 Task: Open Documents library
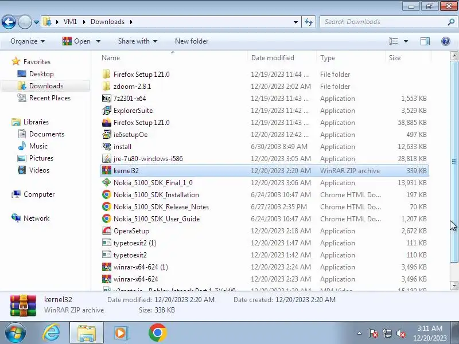click(46, 134)
